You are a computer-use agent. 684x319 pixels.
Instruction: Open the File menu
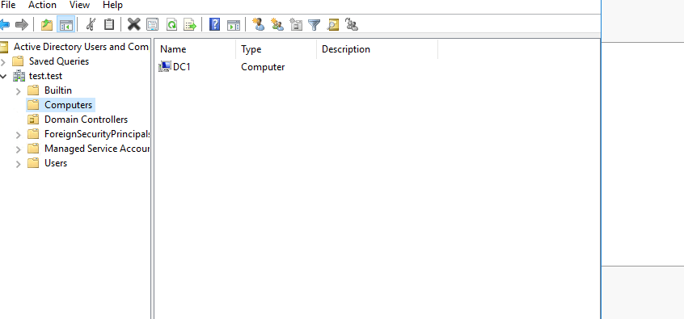(8, 5)
